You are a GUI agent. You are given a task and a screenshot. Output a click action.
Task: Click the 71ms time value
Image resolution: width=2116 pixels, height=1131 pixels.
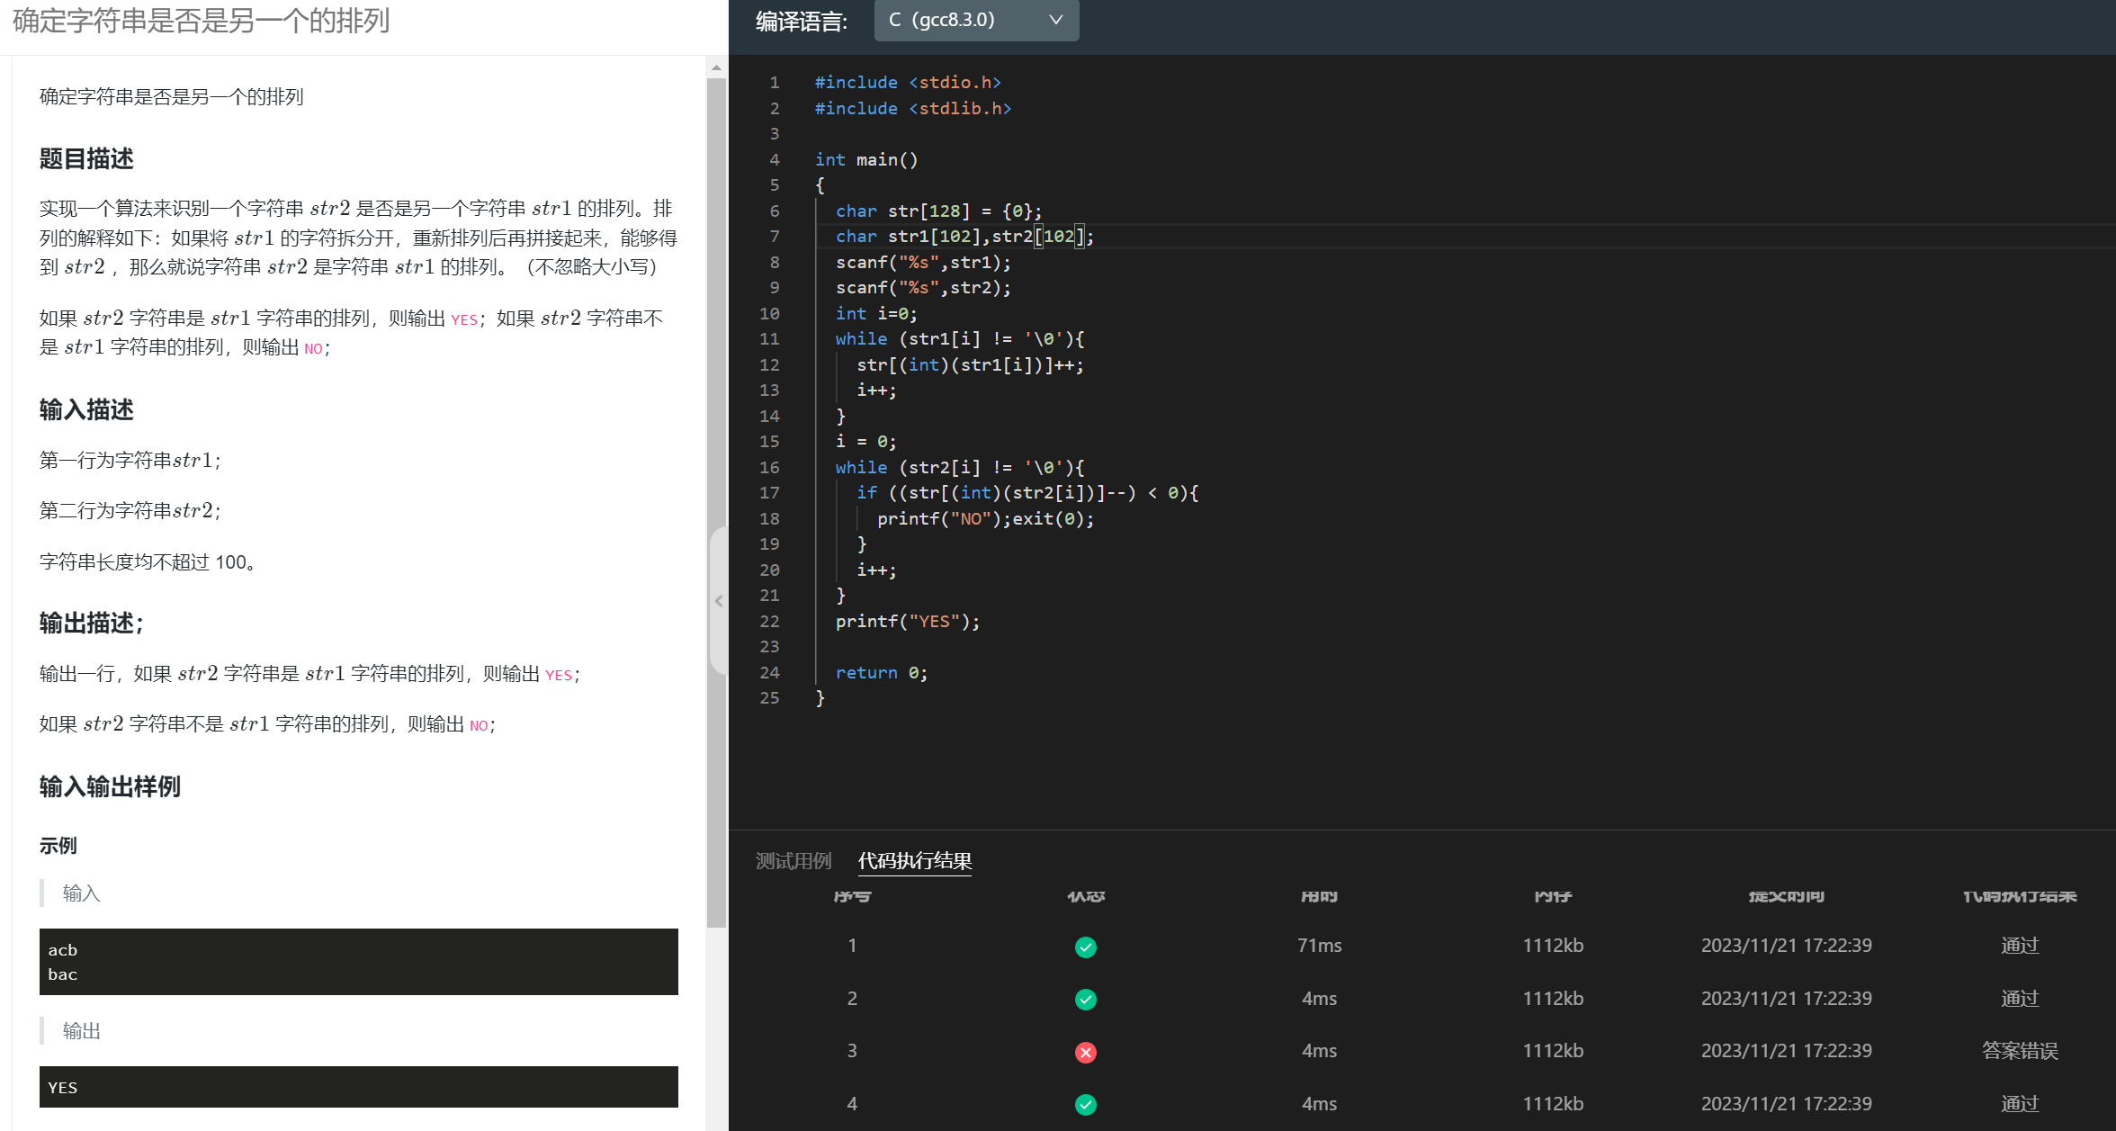click(1319, 946)
